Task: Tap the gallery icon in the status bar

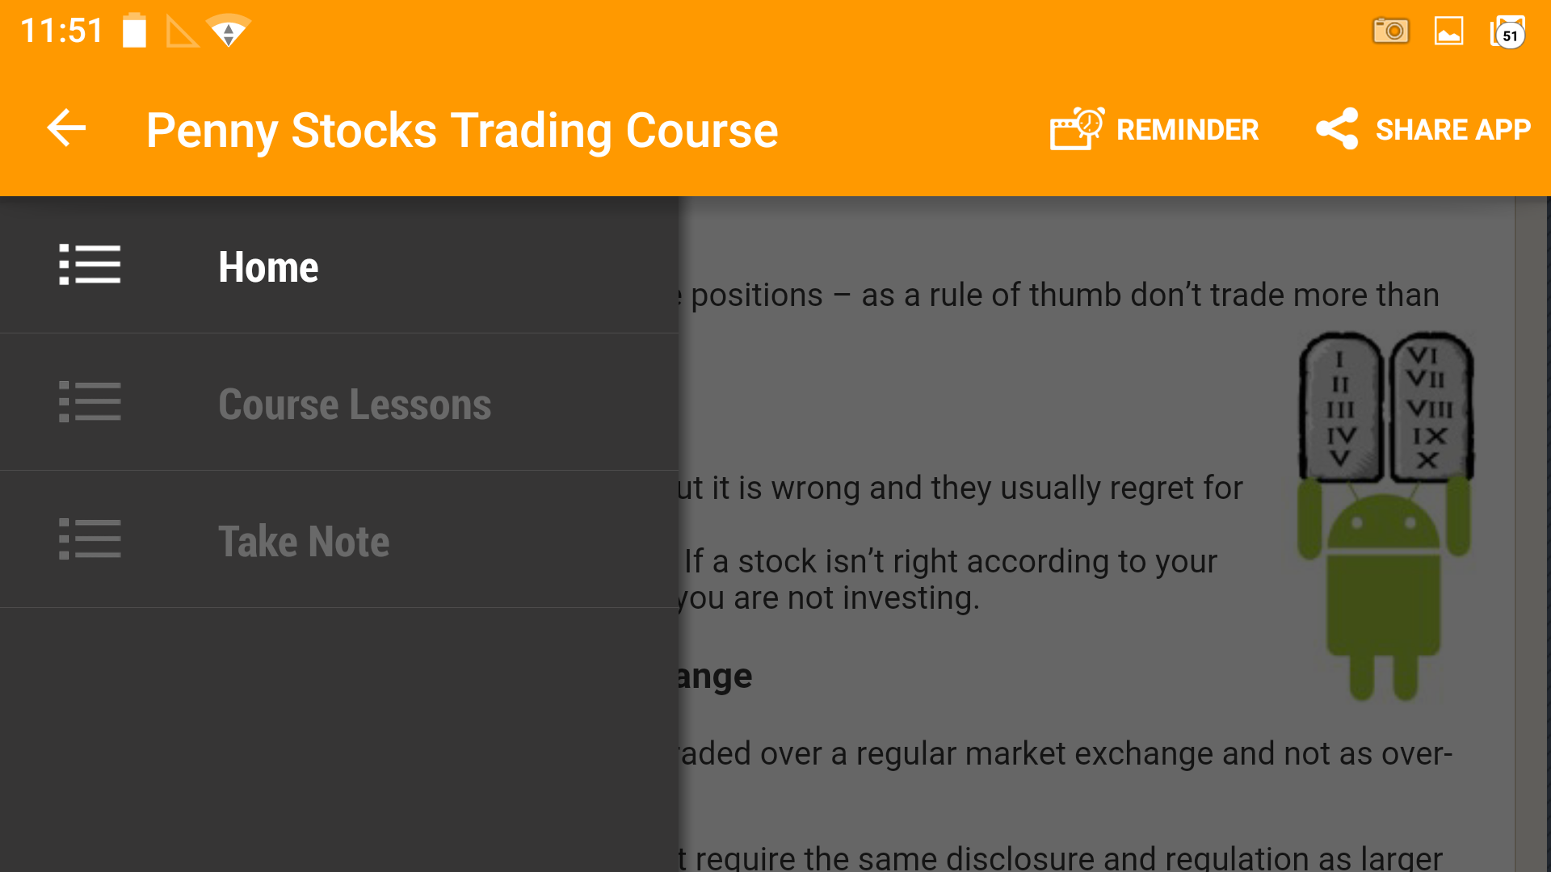Action: [1449, 30]
